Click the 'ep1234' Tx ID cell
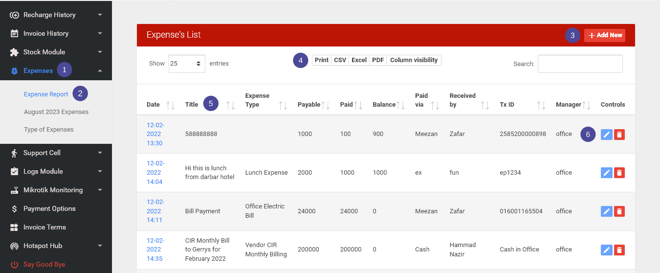 click(509, 173)
